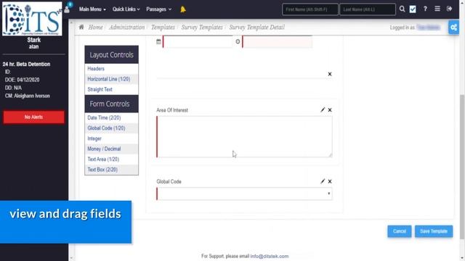465x261 pixels.
Task: Click the No Alerts red button
Action: (34, 117)
